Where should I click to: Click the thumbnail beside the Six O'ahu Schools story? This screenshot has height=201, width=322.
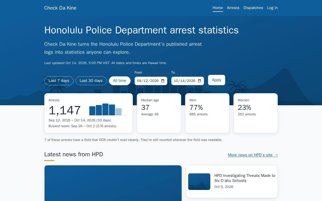pos(199,182)
